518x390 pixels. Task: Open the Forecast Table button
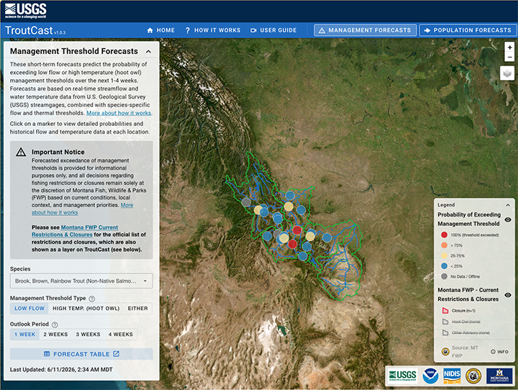pos(81,354)
